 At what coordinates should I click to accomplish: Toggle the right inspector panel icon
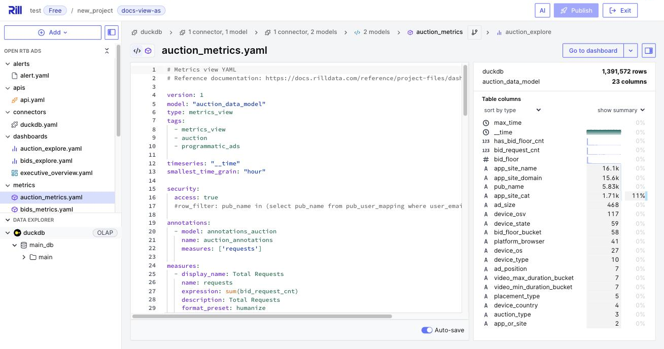pos(648,51)
